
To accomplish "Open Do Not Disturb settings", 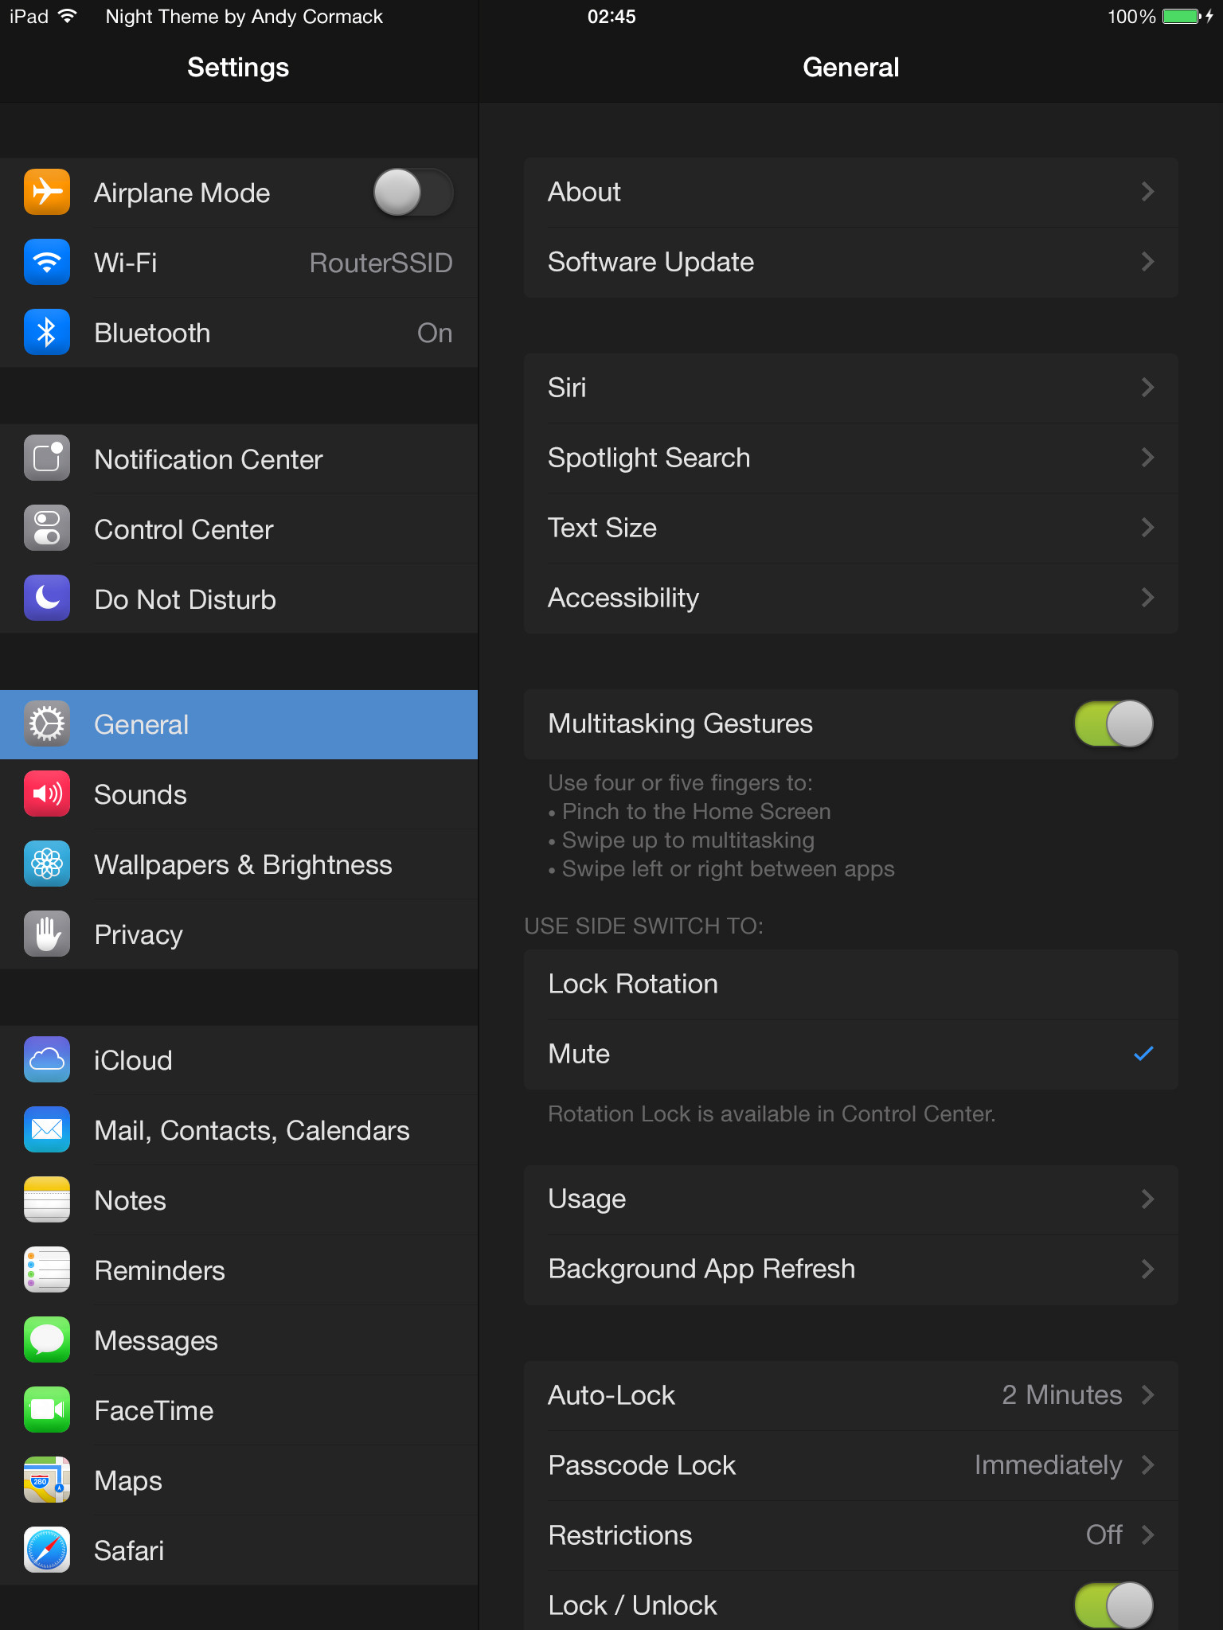I will coord(239,599).
